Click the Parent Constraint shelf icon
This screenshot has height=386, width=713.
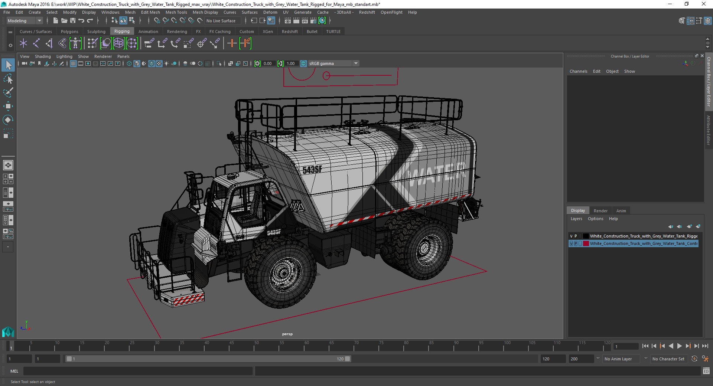point(149,43)
